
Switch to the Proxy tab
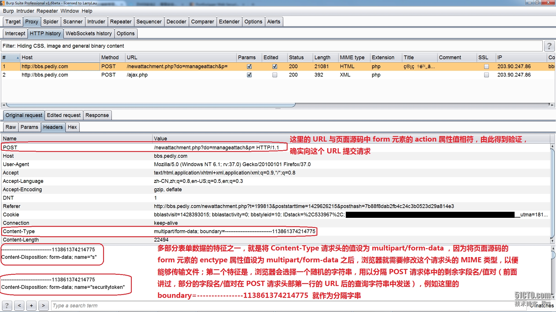click(32, 22)
